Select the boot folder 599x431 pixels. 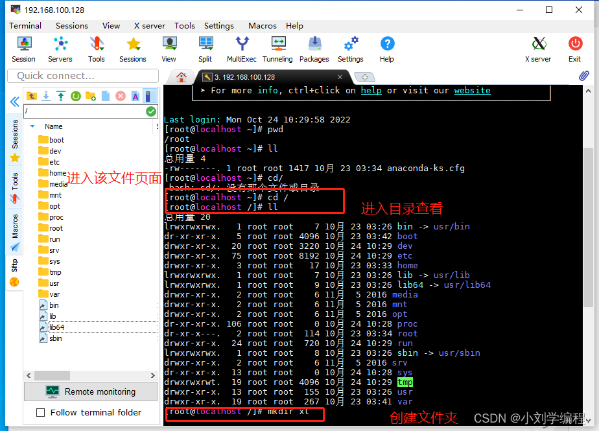(x=52, y=140)
